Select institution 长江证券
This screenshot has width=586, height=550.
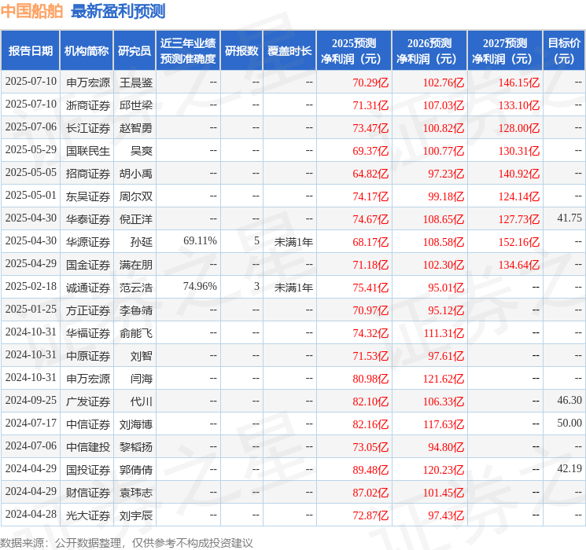click(x=88, y=128)
